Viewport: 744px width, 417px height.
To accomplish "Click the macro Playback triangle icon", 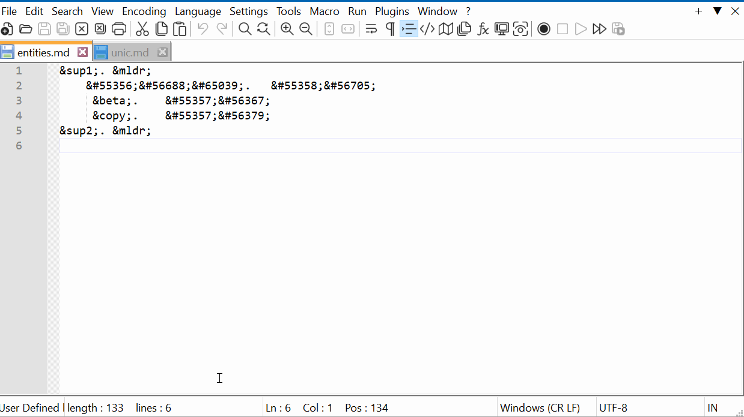I will click(x=581, y=29).
